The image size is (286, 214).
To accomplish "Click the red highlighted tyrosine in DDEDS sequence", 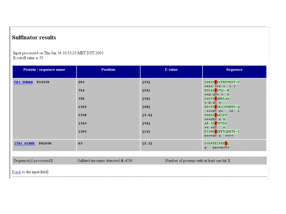I will coord(216,82).
